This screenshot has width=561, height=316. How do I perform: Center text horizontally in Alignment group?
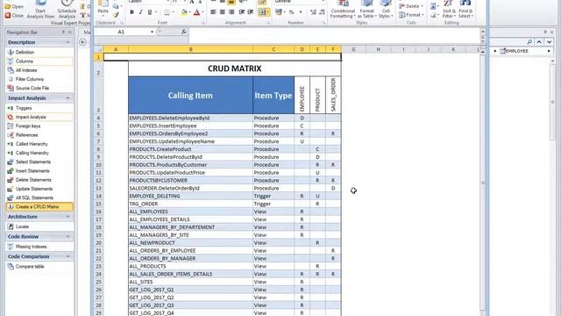point(222,12)
